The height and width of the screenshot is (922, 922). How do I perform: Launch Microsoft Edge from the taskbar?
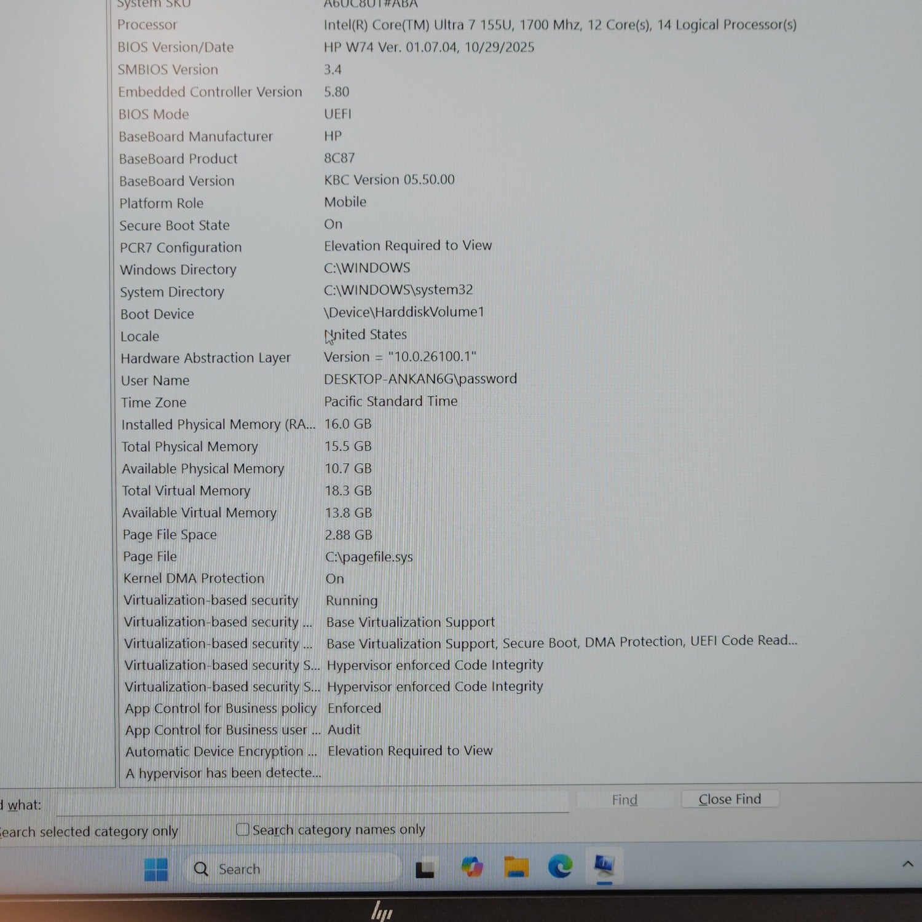(x=560, y=866)
